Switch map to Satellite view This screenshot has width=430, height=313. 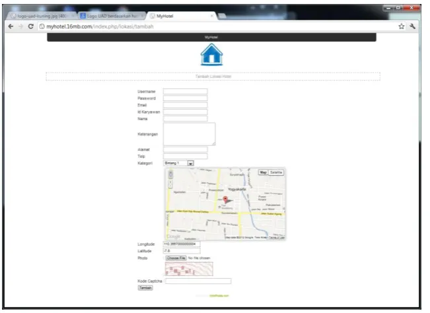(x=276, y=172)
